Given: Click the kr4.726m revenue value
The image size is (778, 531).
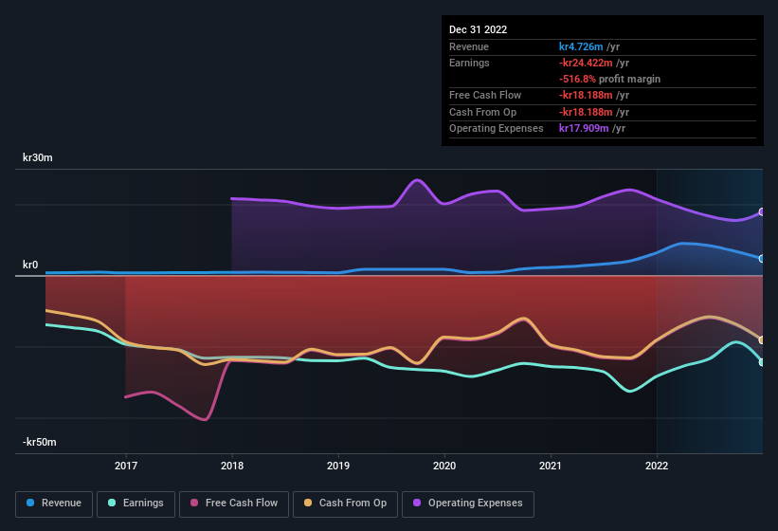Looking at the screenshot, I should [581, 46].
